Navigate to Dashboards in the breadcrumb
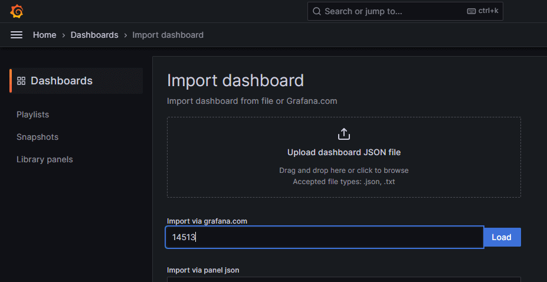The image size is (547, 282). (x=94, y=35)
